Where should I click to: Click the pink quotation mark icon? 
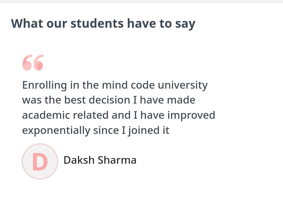pyautogui.click(x=33, y=63)
